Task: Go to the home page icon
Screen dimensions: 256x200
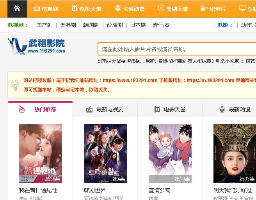Action: (17, 9)
